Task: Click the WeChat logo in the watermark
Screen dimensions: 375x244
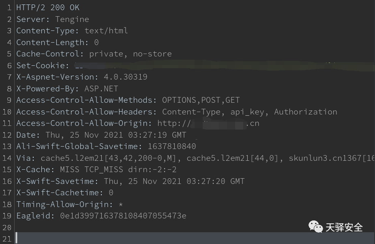Action: [x=316, y=227]
